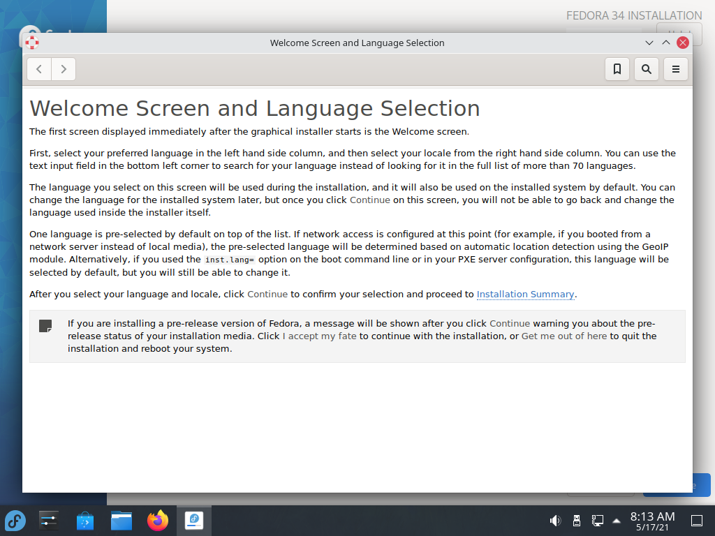Go back to previous help page
The image size is (715, 536).
39,69
